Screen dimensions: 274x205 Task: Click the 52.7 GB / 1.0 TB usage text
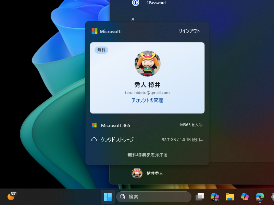pyautogui.click(x=183, y=140)
